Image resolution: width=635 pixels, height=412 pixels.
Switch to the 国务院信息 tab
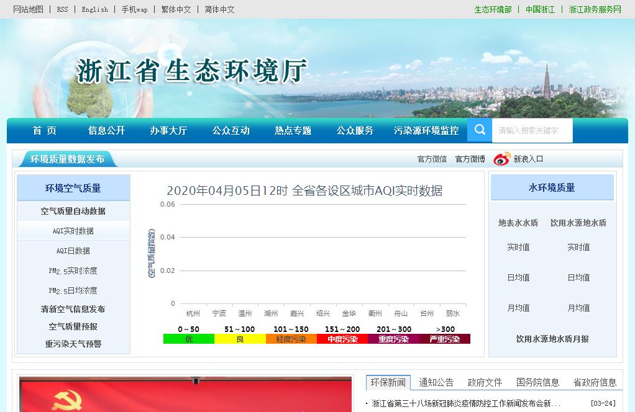pos(537,382)
